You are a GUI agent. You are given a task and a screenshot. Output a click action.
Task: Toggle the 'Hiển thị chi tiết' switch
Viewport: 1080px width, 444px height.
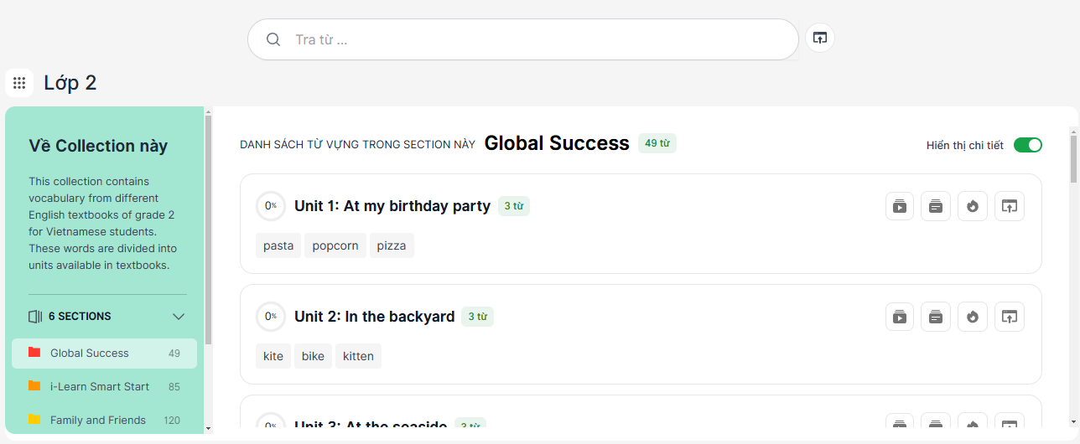pos(1027,145)
